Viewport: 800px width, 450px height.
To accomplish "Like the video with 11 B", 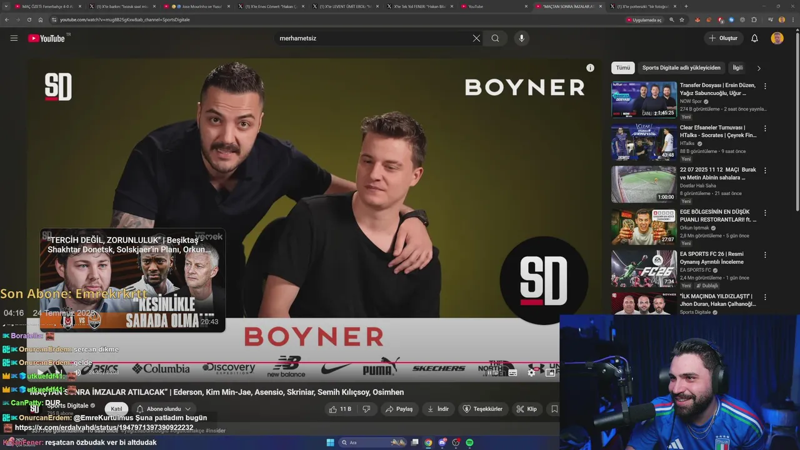I will point(340,409).
